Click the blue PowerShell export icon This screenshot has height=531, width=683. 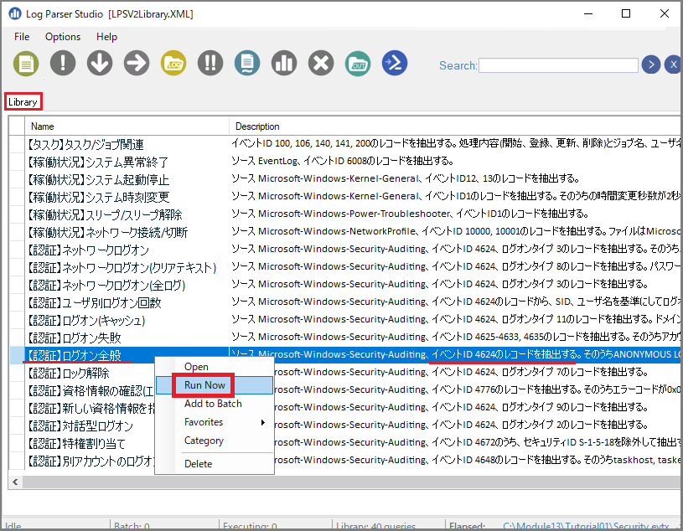click(x=395, y=64)
